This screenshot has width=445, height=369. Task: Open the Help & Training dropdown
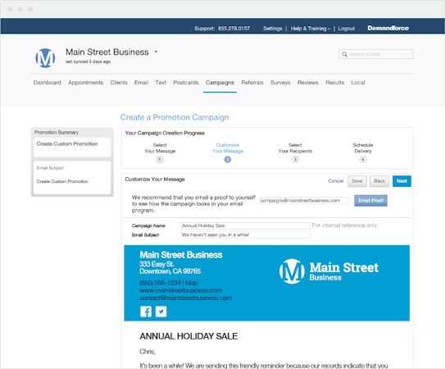point(311,29)
